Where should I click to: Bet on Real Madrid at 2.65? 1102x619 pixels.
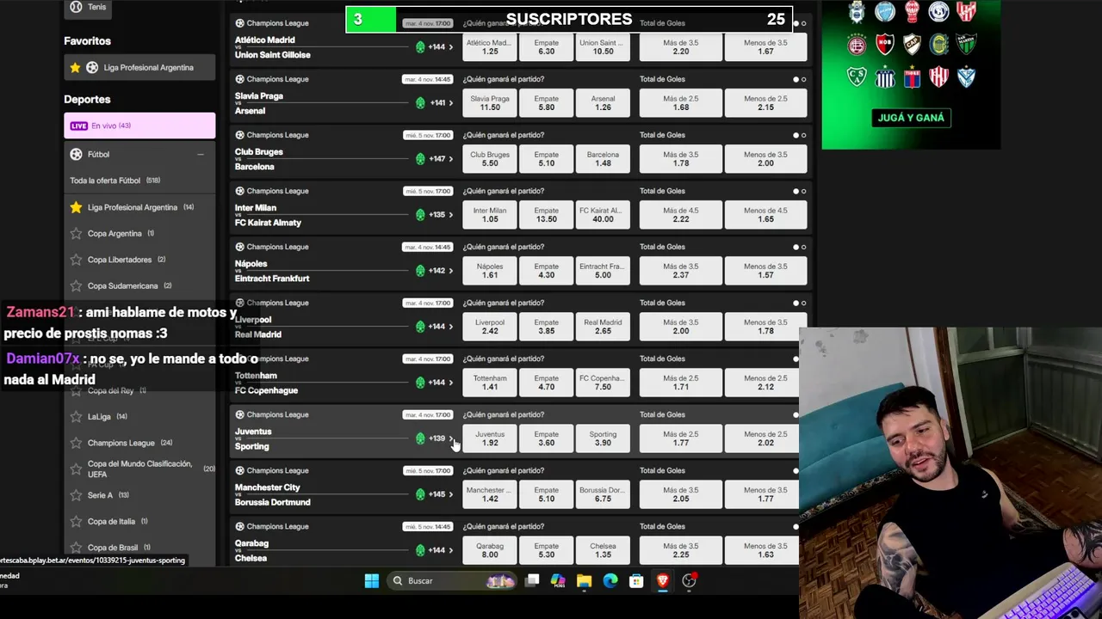click(603, 327)
